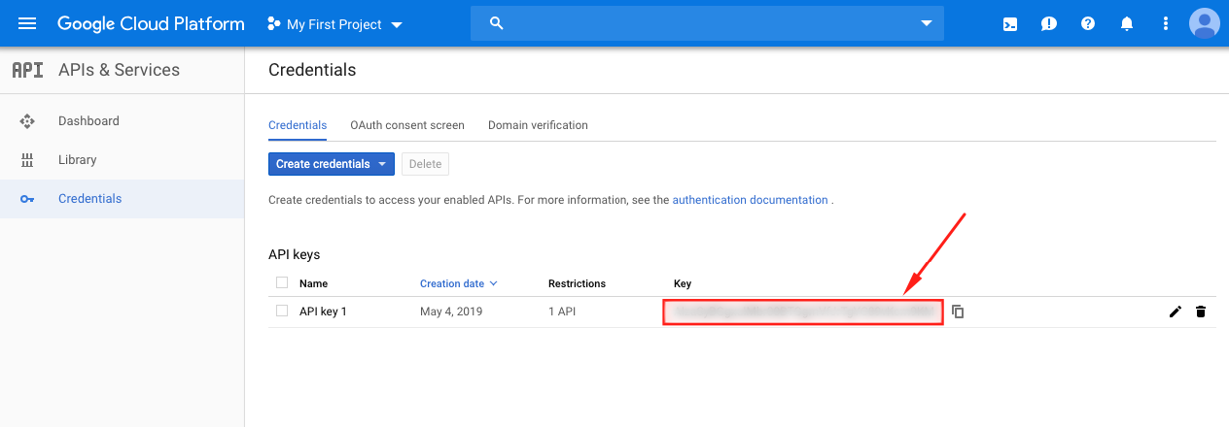Viewport: 1229px width, 427px height.
Task: Open the authentication documentation link
Action: click(750, 200)
